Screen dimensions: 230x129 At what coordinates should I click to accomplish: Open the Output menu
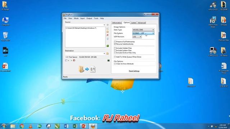[x=89, y=18]
